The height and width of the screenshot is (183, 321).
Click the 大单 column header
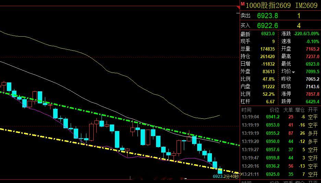click(x=288, y=110)
